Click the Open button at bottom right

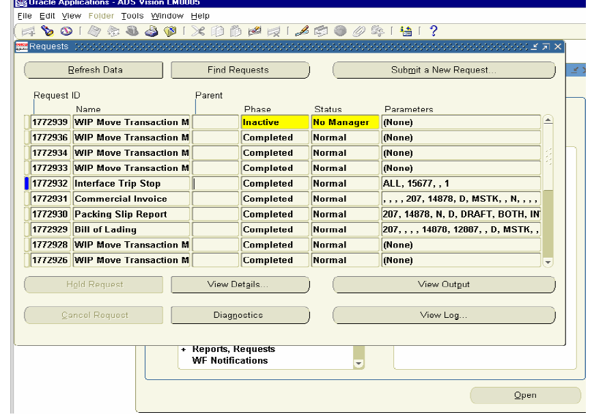click(525, 395)
